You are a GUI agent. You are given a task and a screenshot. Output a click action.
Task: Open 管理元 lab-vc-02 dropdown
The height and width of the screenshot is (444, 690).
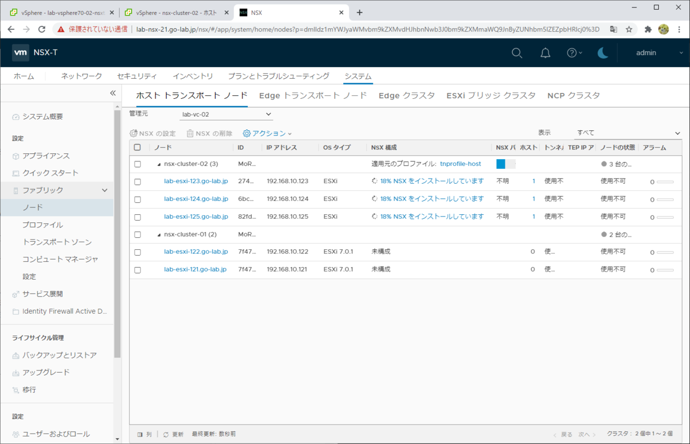225,114
